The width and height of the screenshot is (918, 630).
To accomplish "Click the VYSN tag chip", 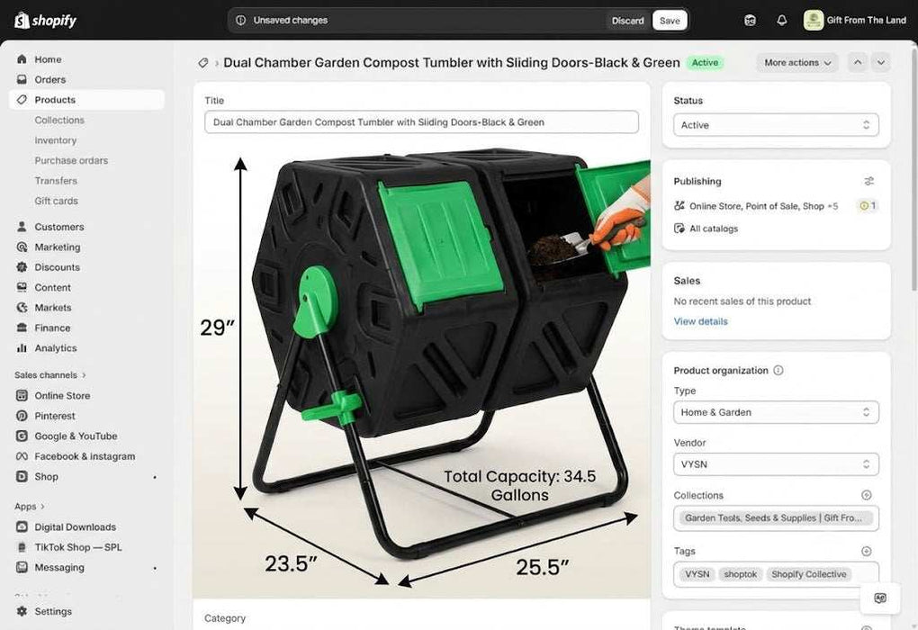I will pos(697,574).
